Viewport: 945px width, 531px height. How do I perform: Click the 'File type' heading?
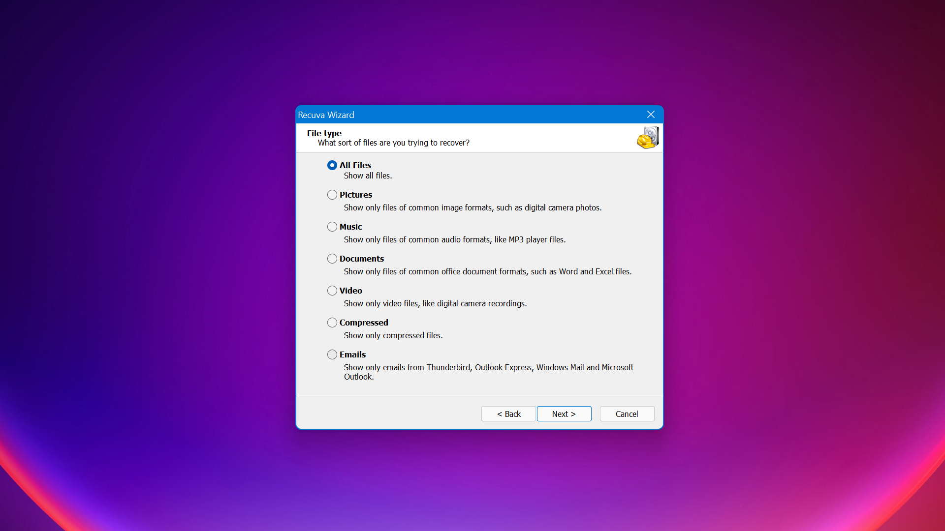[x=324, y=133]
